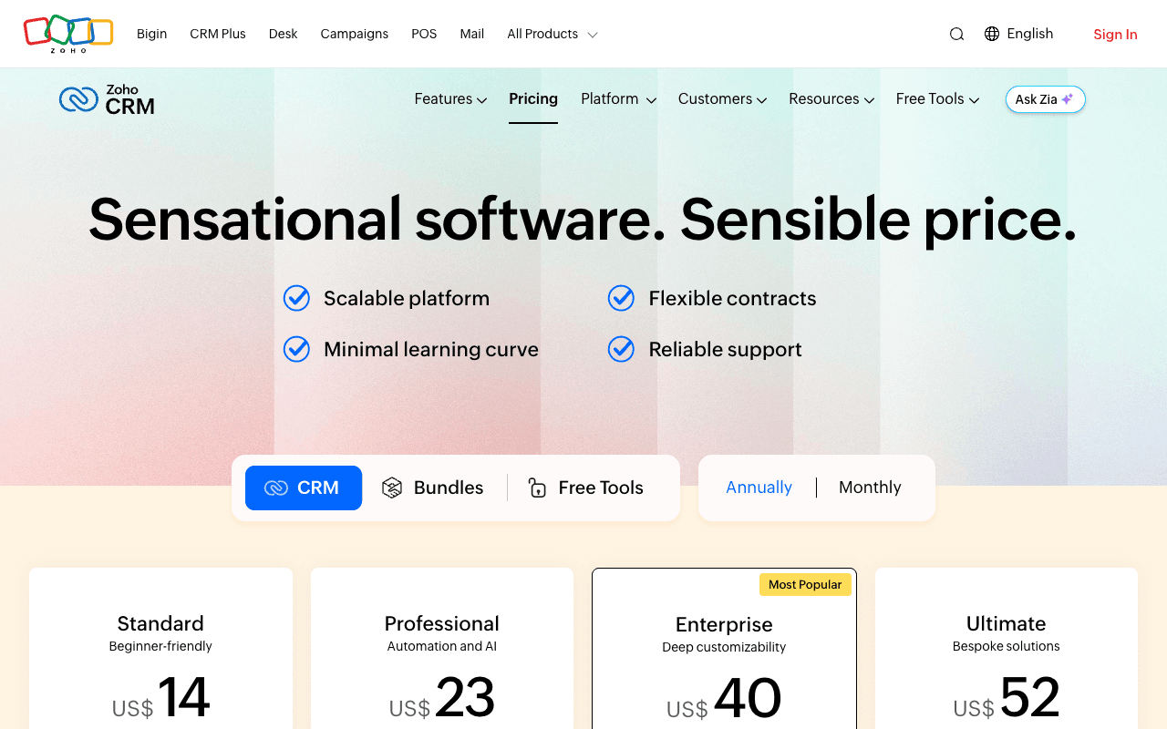
Task: Expand the Resources menu
Action: (831, 99)
